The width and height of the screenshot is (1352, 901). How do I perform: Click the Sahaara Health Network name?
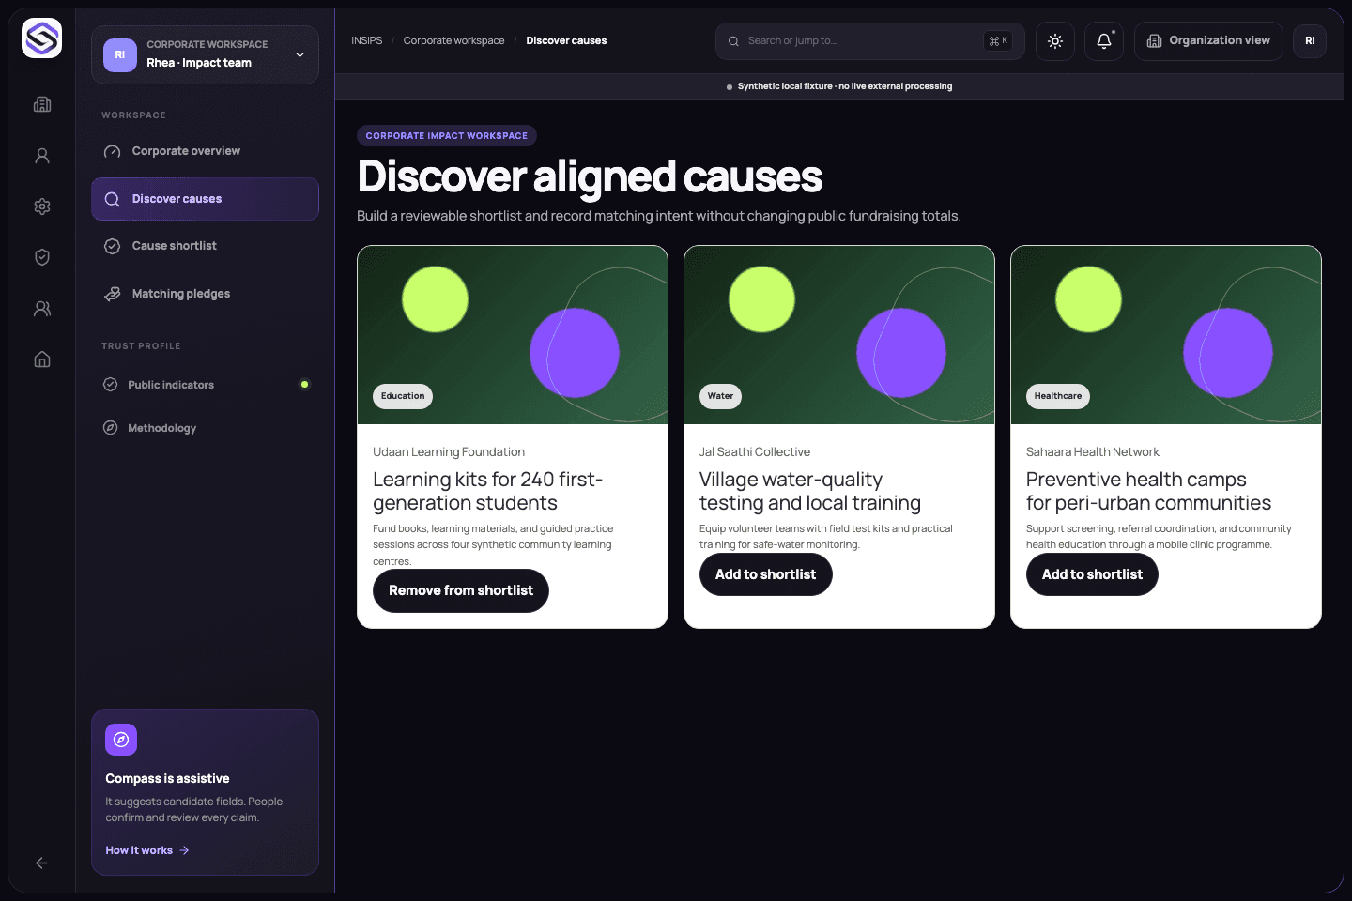tap(1093, 451)
